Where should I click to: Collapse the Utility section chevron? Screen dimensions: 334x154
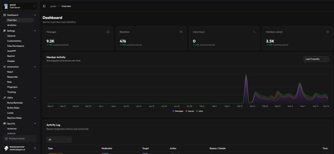[35, 98]
